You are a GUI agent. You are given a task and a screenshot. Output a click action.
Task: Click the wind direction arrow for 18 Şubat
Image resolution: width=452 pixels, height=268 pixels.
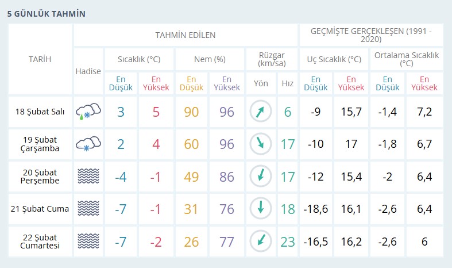tap(261, 112)
